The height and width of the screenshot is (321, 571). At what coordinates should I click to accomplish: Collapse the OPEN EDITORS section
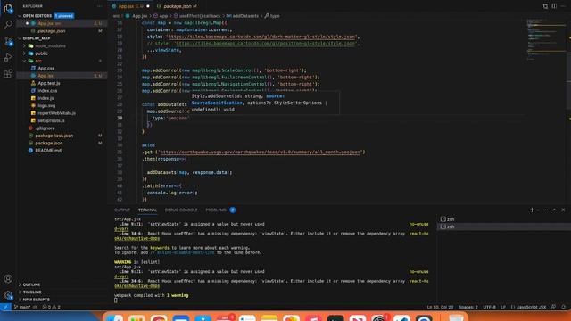(37, 16)
